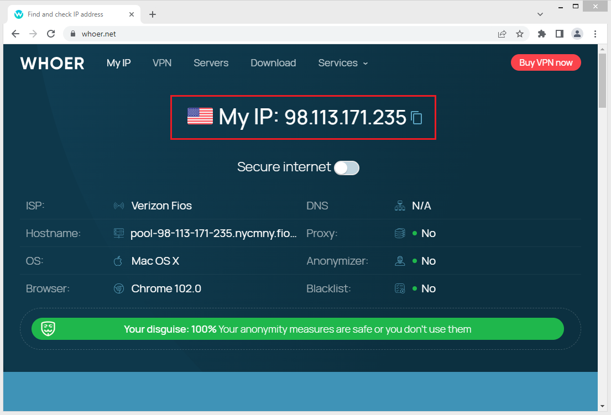
Task: Click the Proxy No value
Action: pyautogui.click(x=428, y=233)
